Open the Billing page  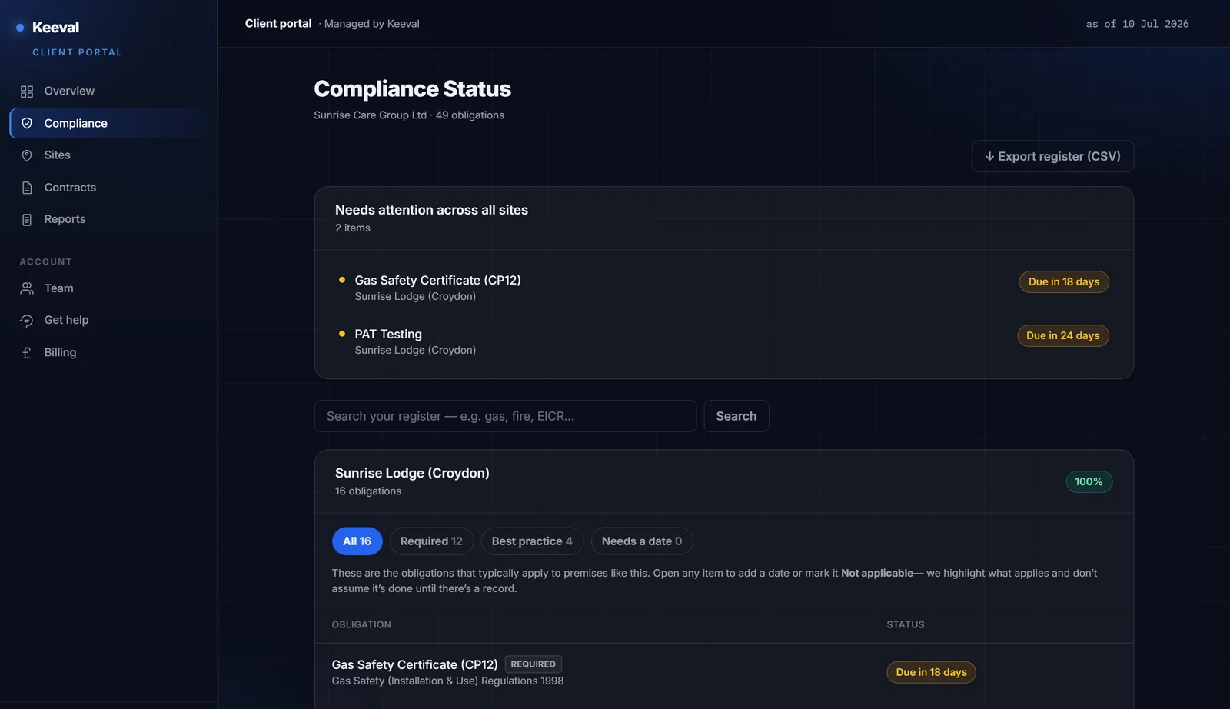pyautogui.click(x=108, y=352)
